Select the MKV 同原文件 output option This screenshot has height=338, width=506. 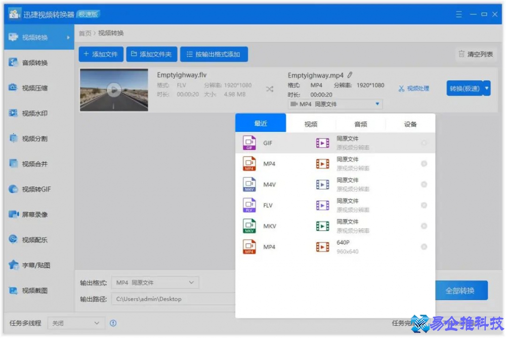424,226
